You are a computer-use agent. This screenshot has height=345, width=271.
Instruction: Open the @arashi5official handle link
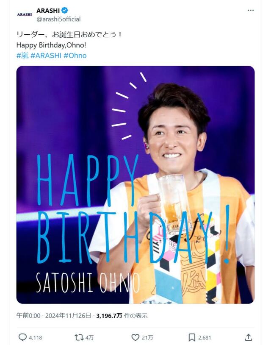click(x=58, y=19)
